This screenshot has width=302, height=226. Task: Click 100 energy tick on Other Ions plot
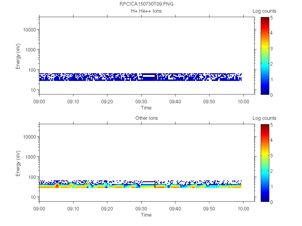(x=32, y=177)
